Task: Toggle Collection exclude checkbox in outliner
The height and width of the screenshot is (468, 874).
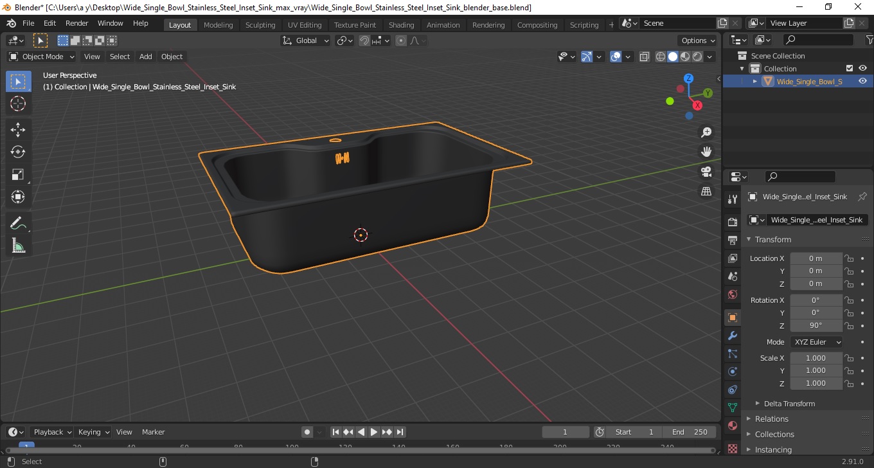Action: point(850,68)
